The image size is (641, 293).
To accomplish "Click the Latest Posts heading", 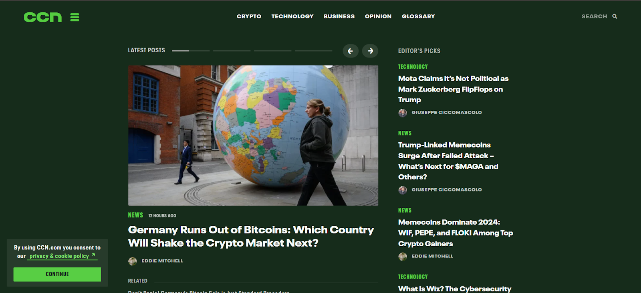I will point(146,50).
